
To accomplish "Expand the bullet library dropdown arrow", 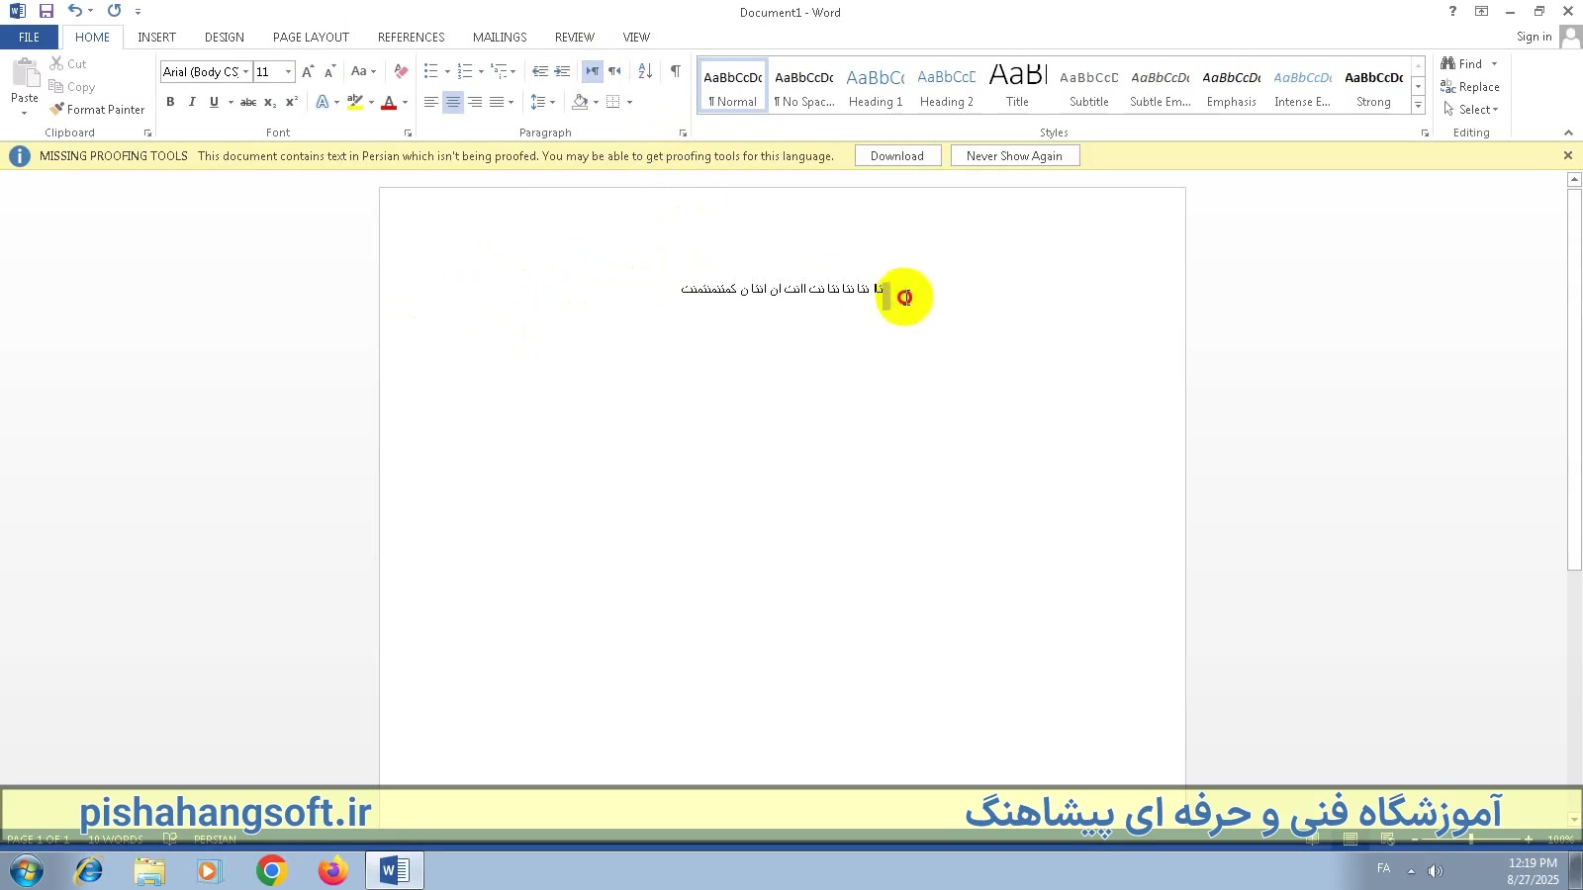I will (447, 71).
